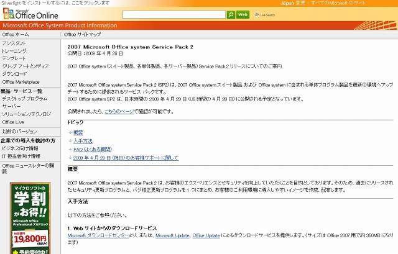Click the arrow bullet beside FAQ link
Image resolution: width=398 pixels, height=254 pixels.
[70, 150]
